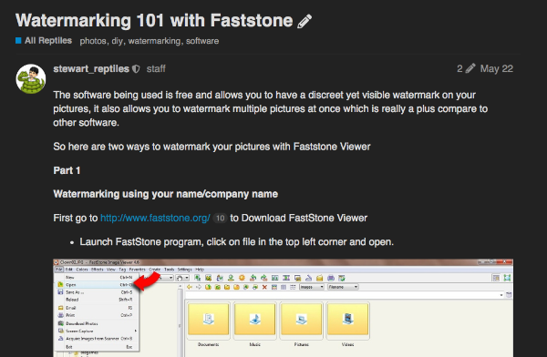Select the software tag

coord(202,41)
